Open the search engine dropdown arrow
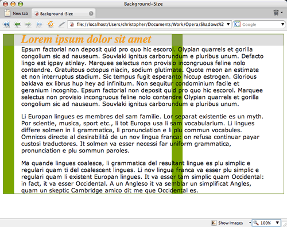 (282, 24)
